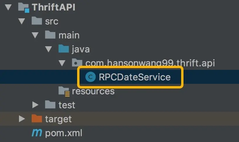
Task: Collapse the main folder arrow
Action: pos(35,35)
